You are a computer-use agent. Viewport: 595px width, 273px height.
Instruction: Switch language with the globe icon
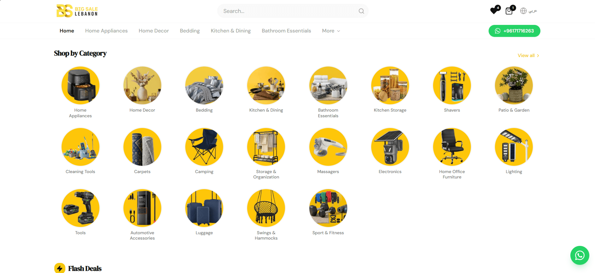pos(523,11)
